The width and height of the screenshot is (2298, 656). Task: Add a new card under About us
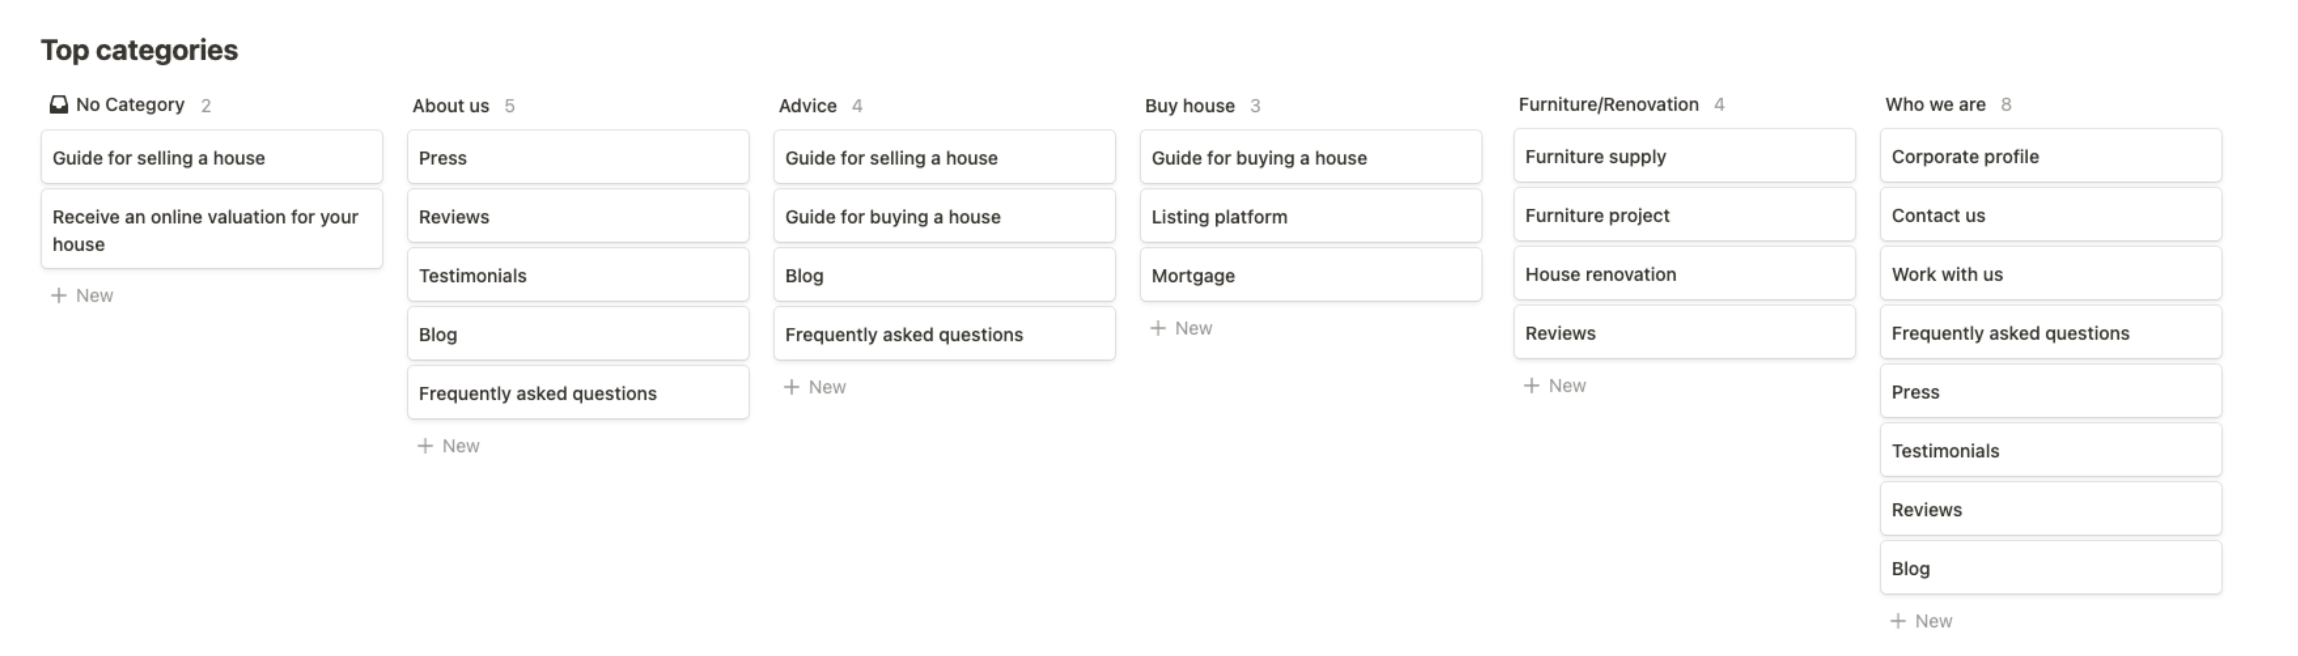coord(449,447)
